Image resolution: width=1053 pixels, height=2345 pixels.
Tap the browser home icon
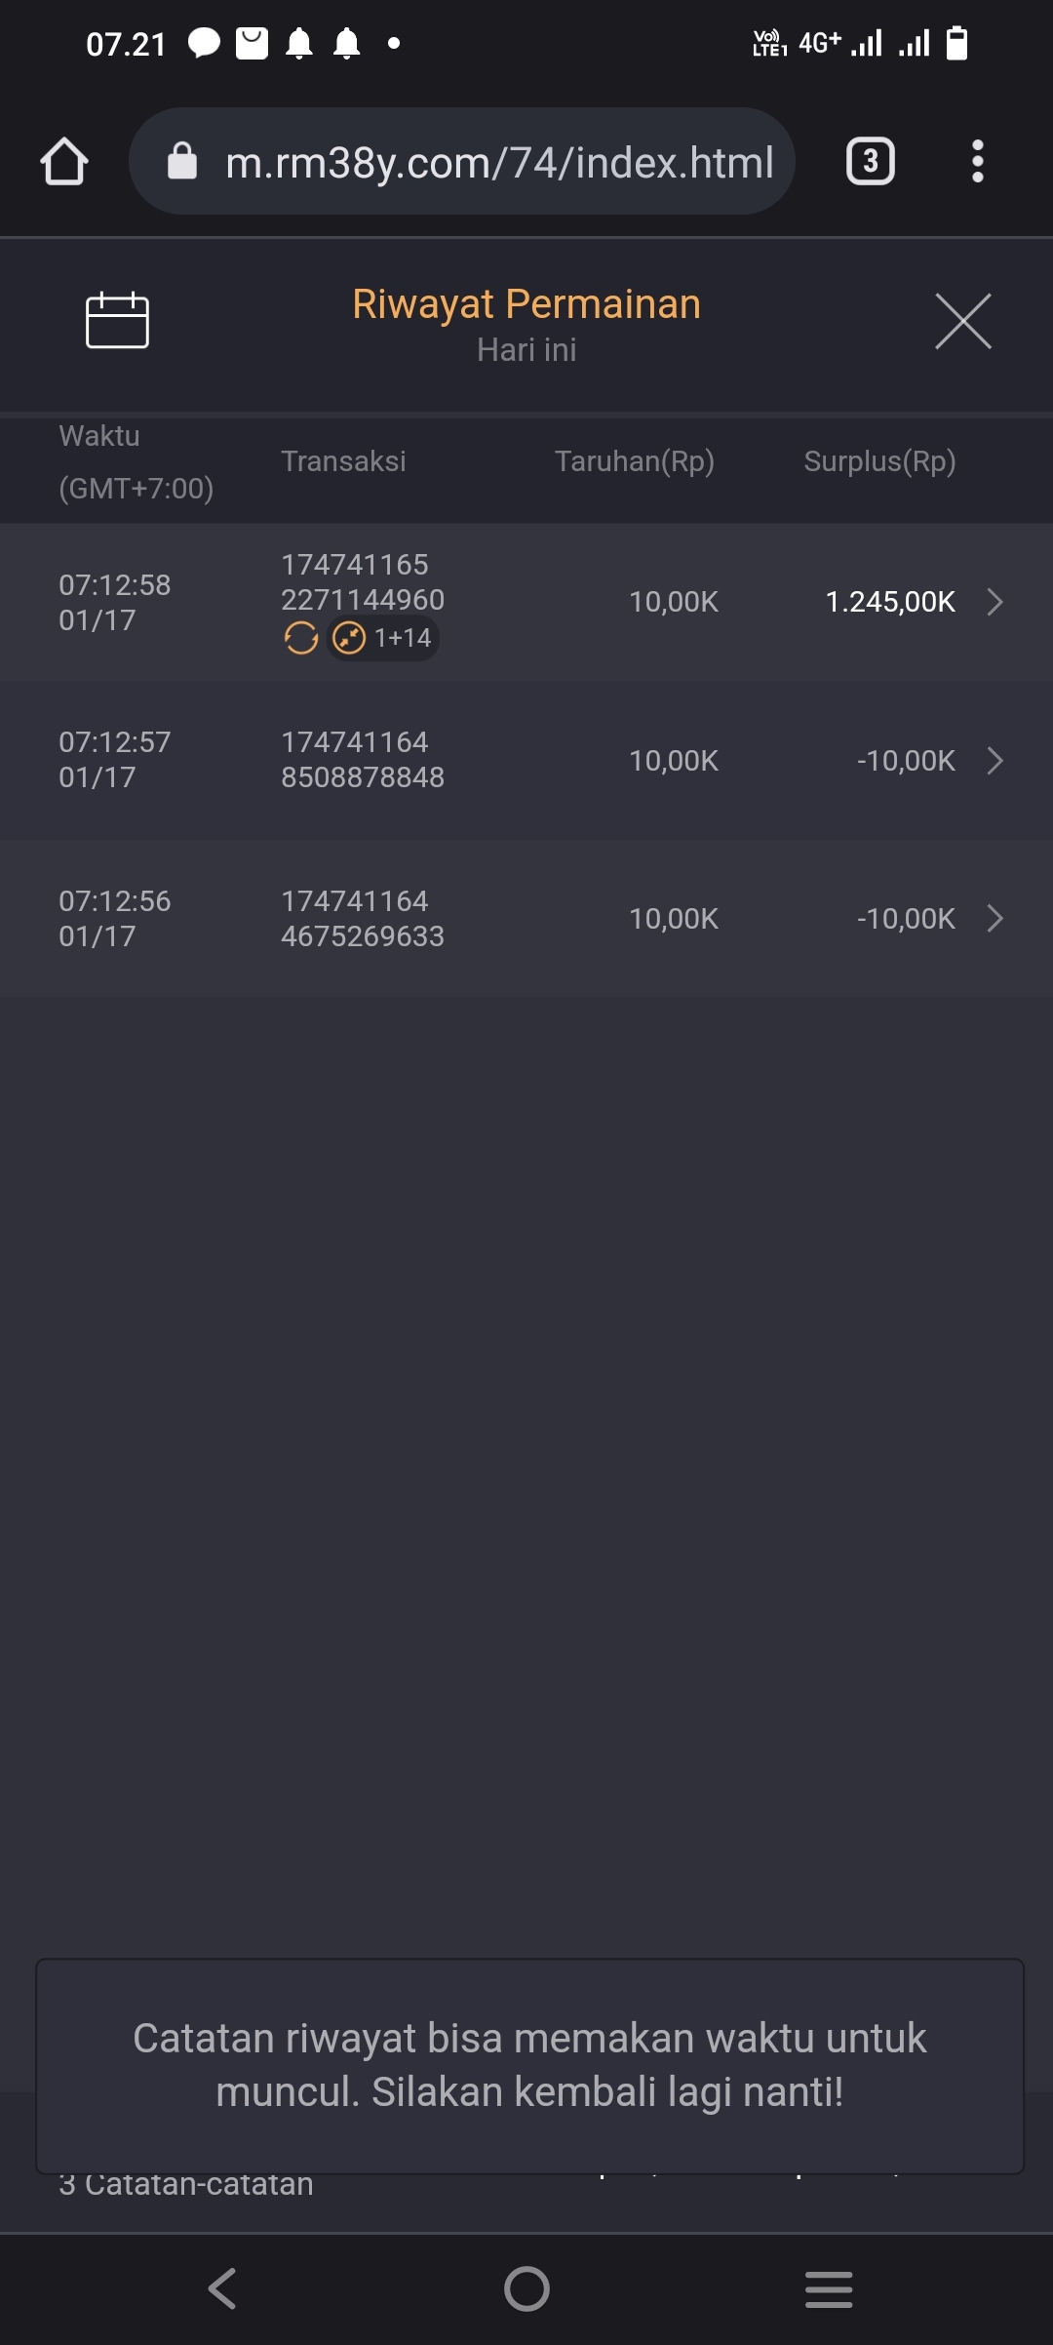(x=64, y=162)
